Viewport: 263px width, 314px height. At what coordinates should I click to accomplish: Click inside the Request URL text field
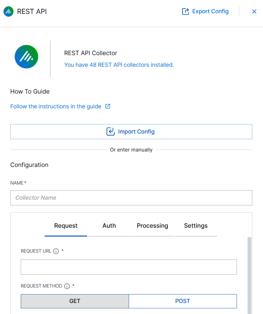(x=129, y=267)
